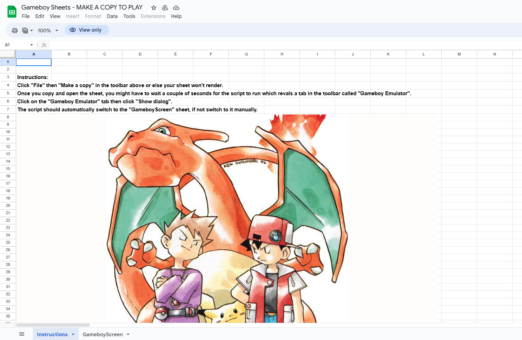Select row 1 header
Viewport: 522px width, 340px height.
8,62
